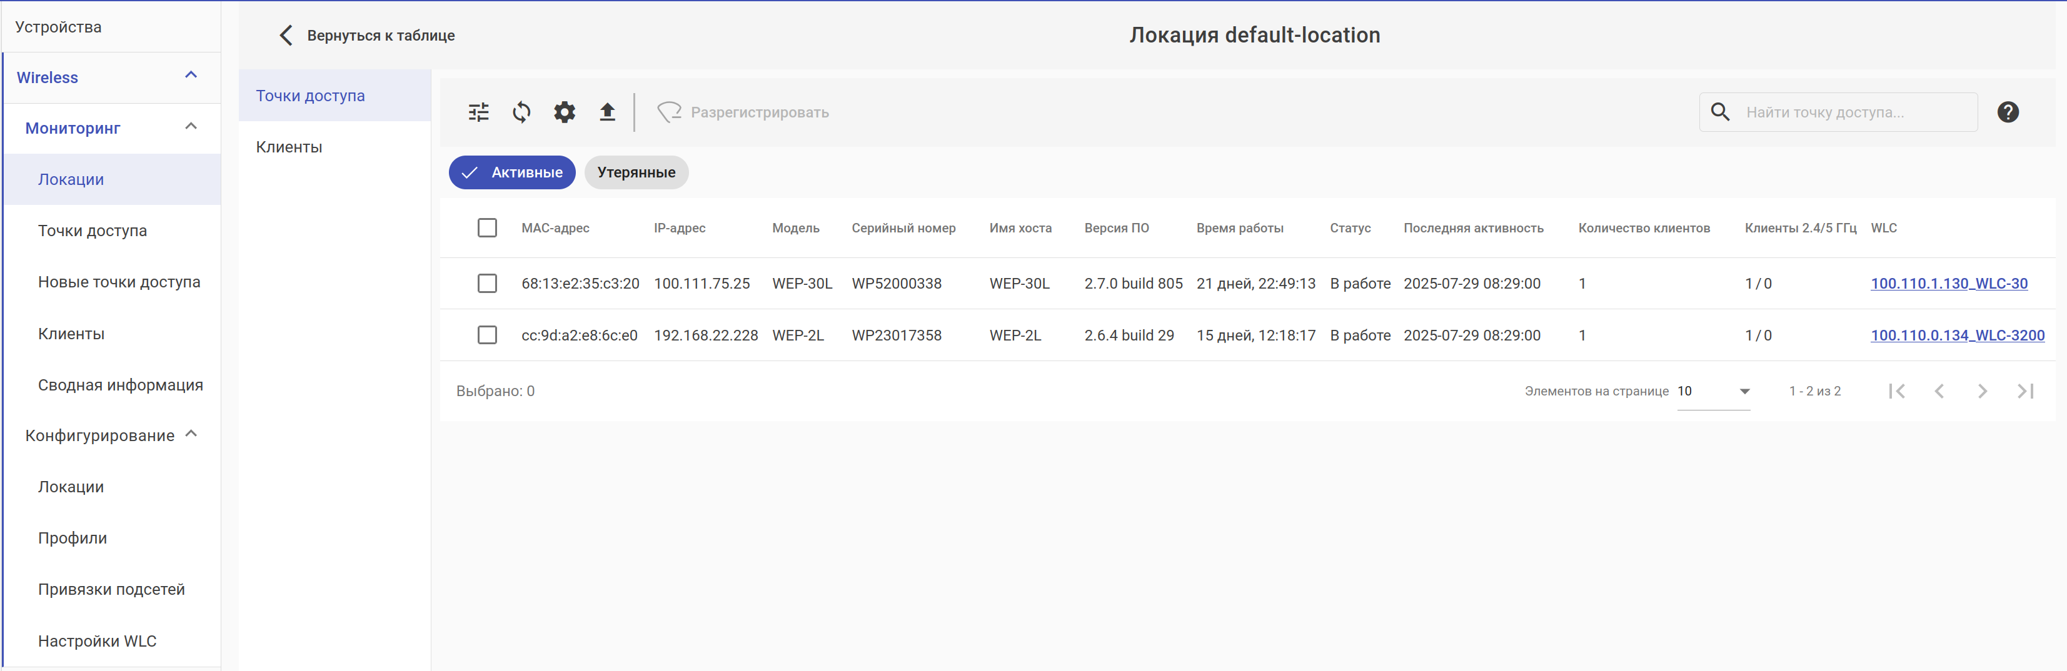
Task: Open the items per page dropdown
Action: pyautogui.click(x=1713, y=391)
